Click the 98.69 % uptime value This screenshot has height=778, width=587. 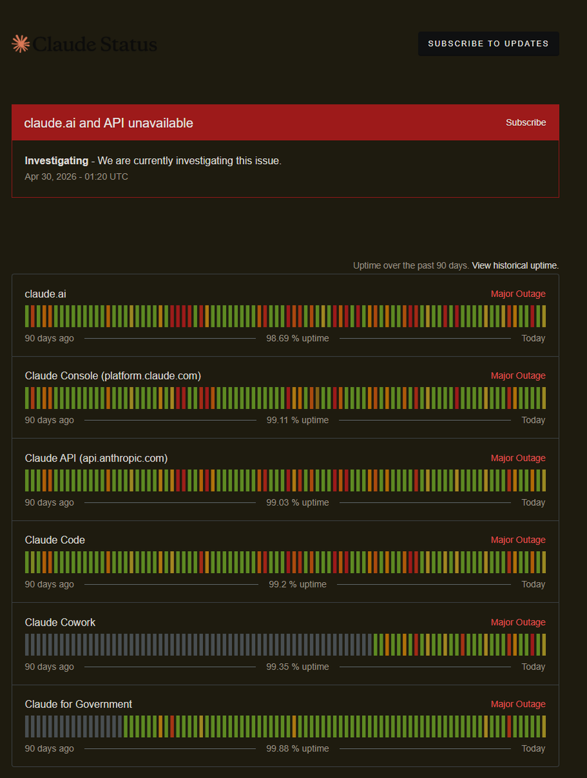click(298, 338)
